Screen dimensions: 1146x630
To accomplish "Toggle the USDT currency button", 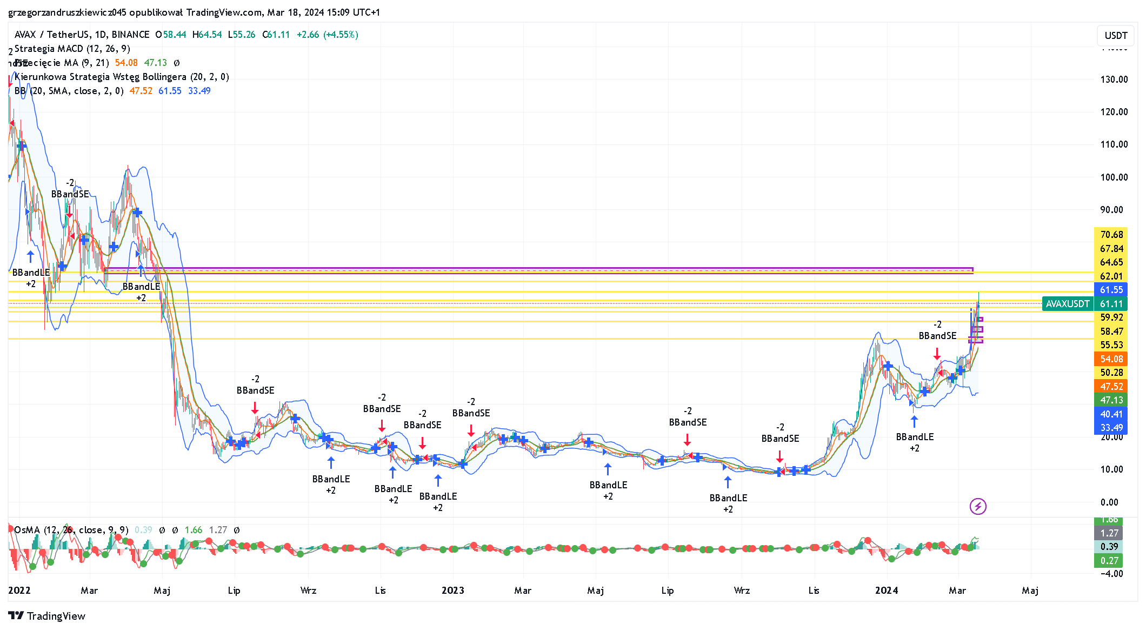I will click(1115, 36).
